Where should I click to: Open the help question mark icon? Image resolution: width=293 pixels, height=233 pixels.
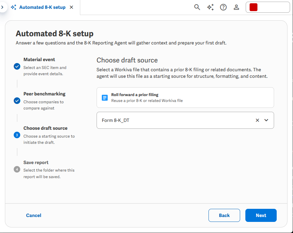[223, 7]
